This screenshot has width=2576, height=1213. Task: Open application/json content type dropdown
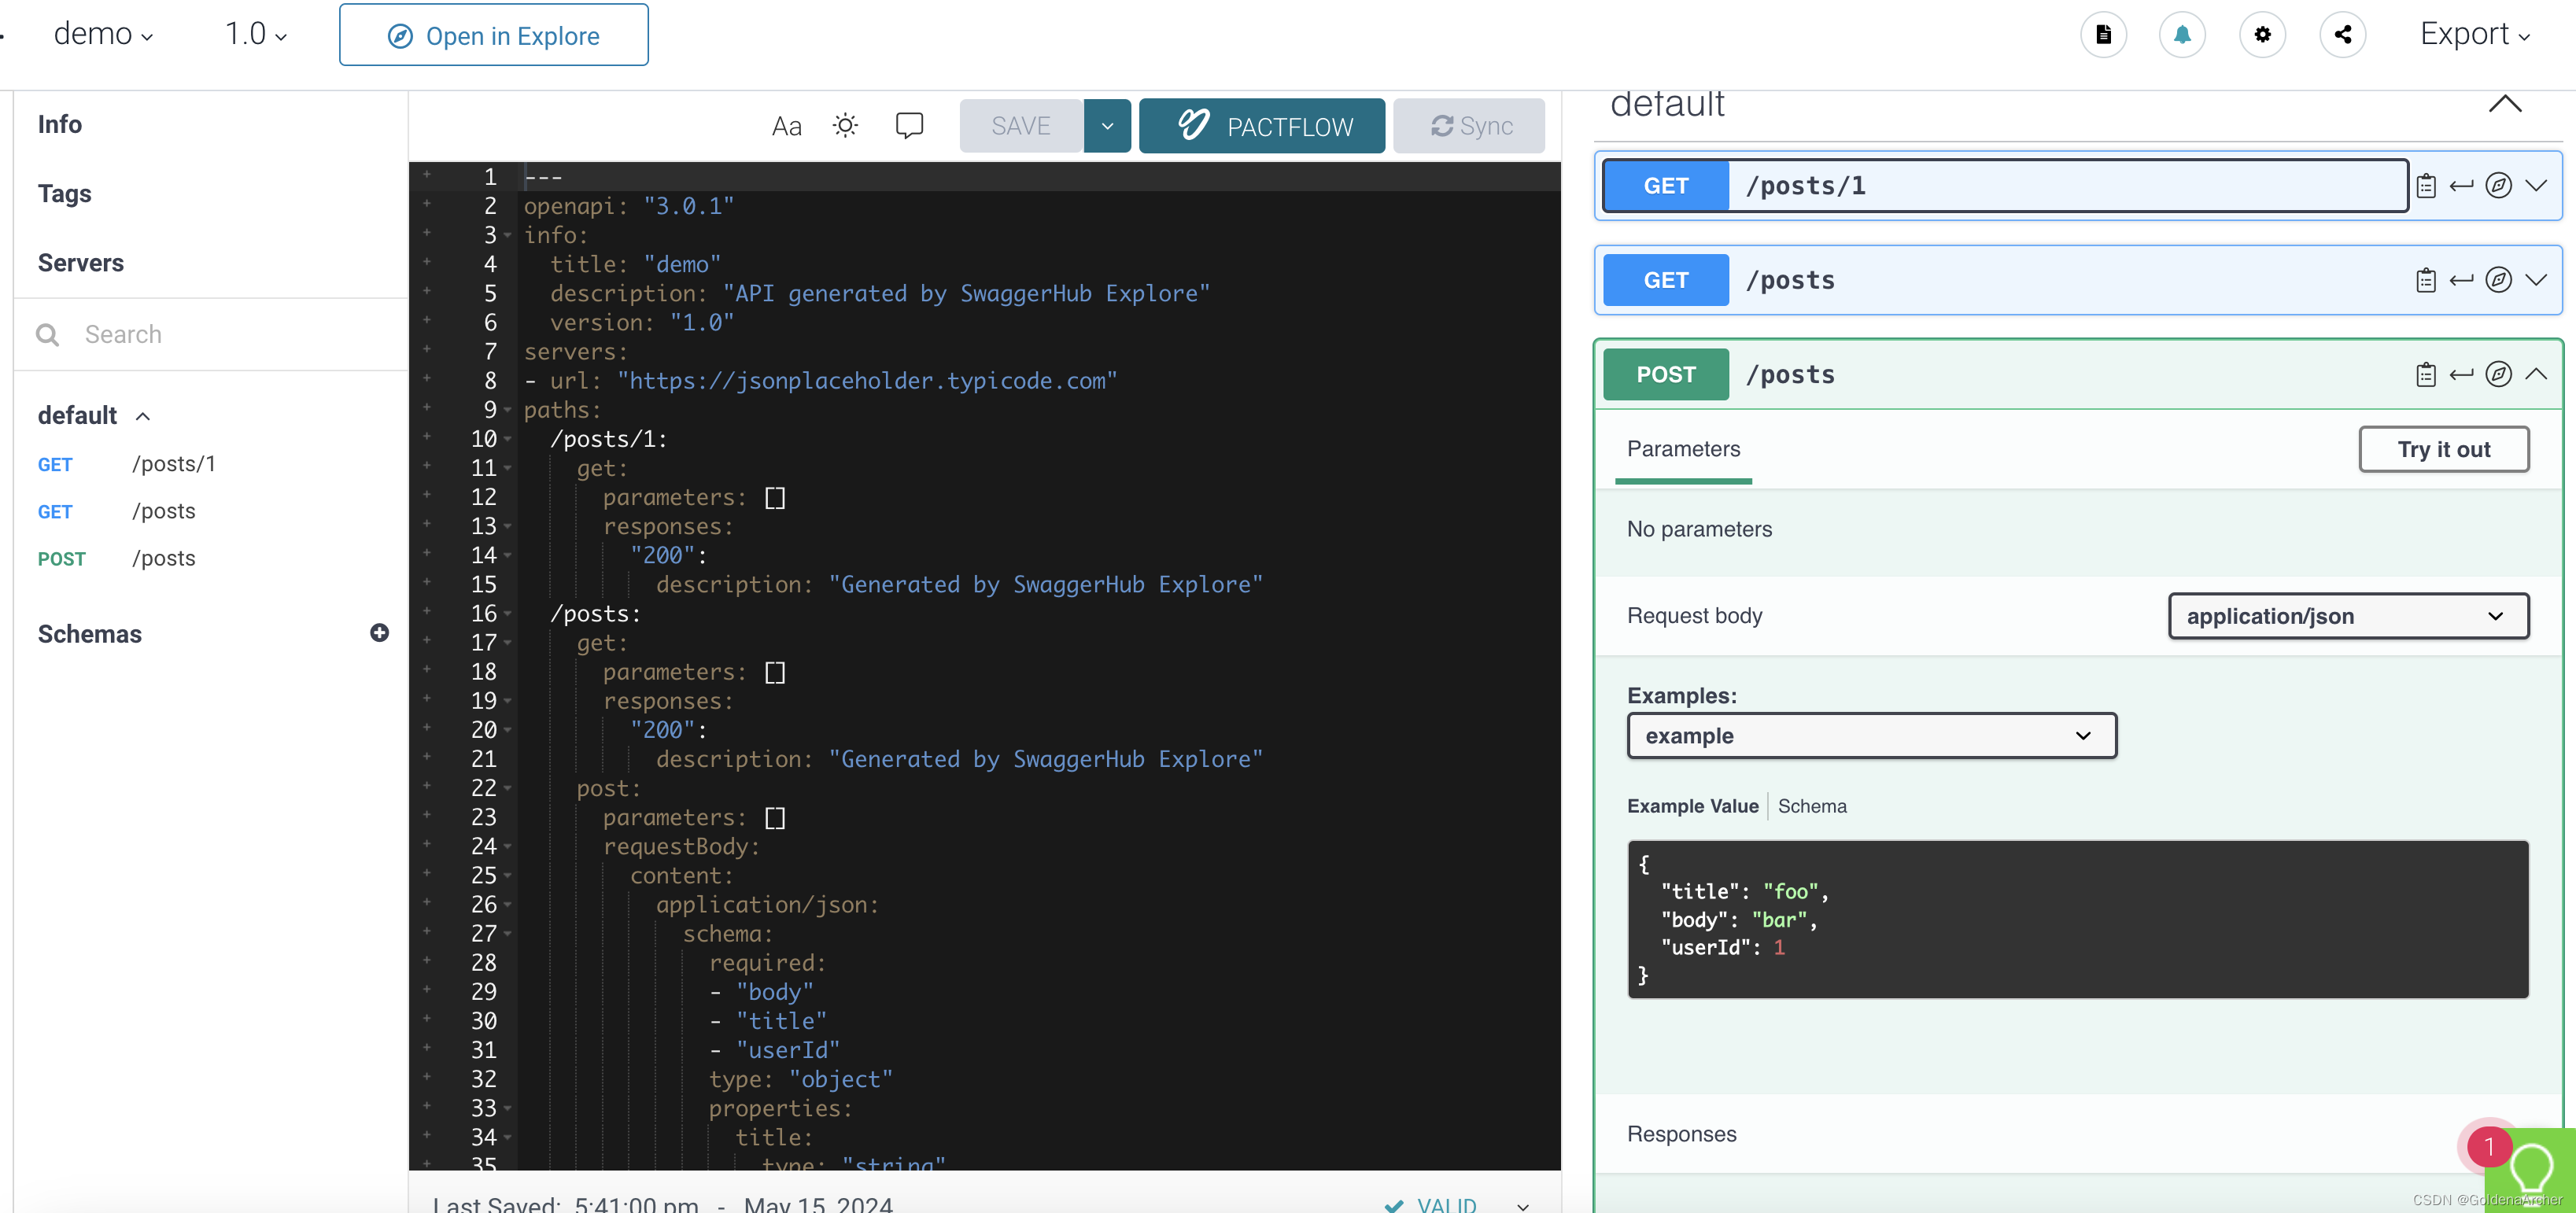(x=2348, y=616)
